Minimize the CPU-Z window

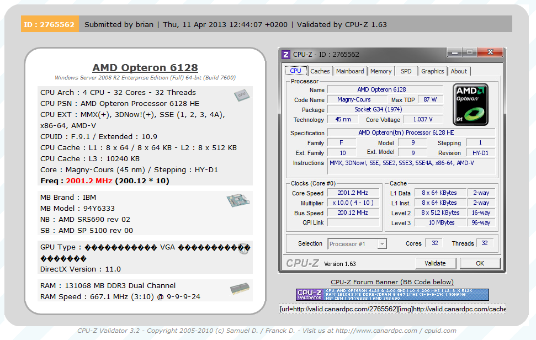[455, 52]
